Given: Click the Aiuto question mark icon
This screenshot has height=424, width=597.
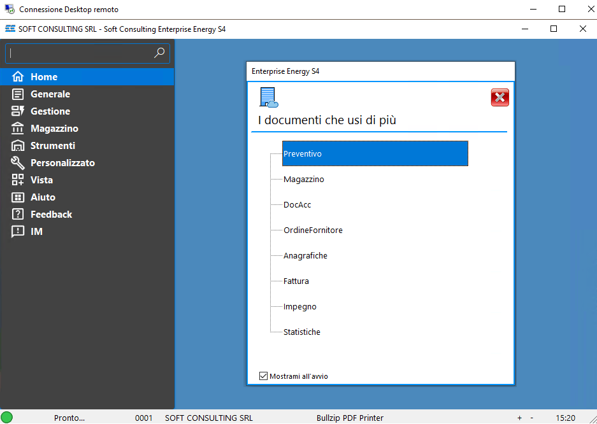Looking at the screenshot, I should (18, 197).
